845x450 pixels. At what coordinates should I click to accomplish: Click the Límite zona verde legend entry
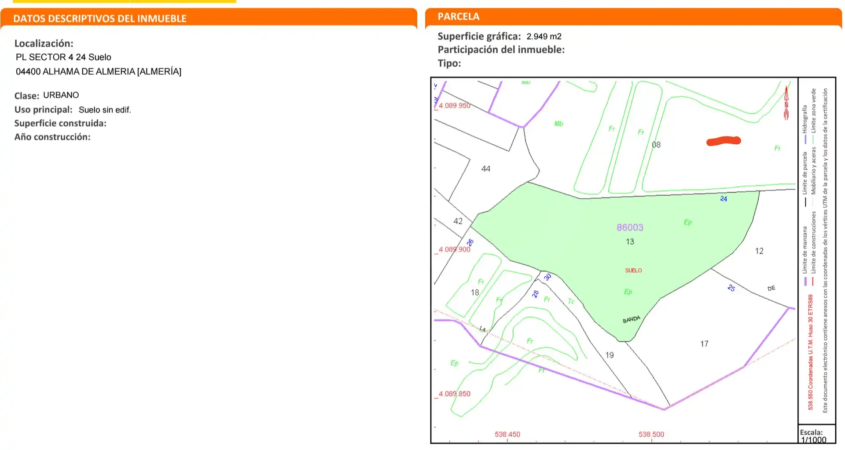pos(813,116)
